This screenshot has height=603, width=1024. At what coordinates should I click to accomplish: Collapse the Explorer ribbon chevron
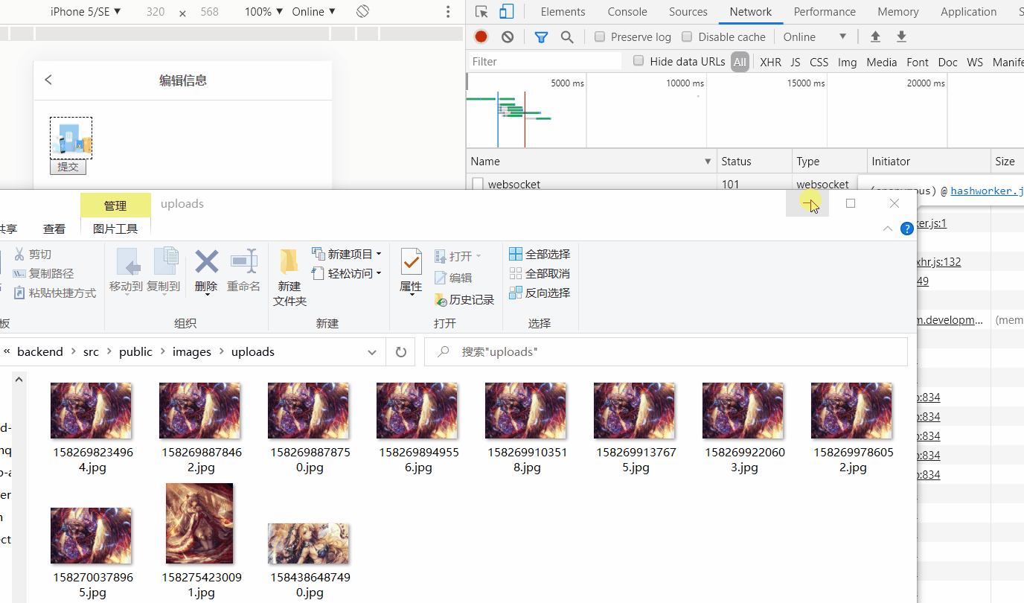[x=888, y=229]
